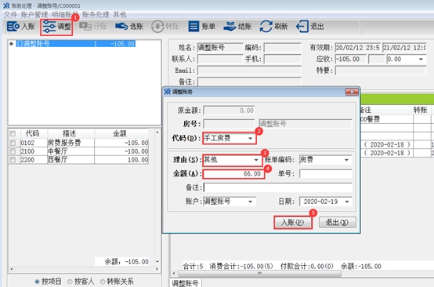The height and width of the screenshot is (287, 434).
Task: Click the 转账 column header
Action: [421, 110]
